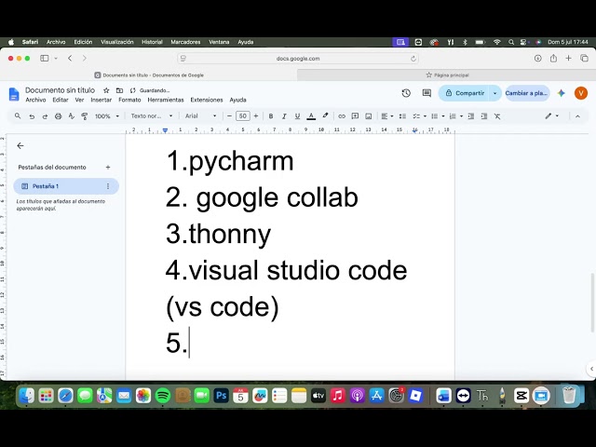596x447 pixels.
Task: Click the Cambiar a plan button
Action: coord(527,93)
